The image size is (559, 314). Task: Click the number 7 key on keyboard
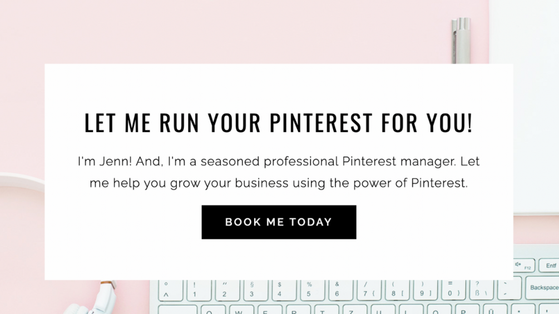click(x=367, y=290)
